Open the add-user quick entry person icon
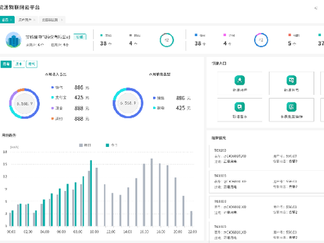This screenshot has height=243, width=324. [x=240, y=80]
